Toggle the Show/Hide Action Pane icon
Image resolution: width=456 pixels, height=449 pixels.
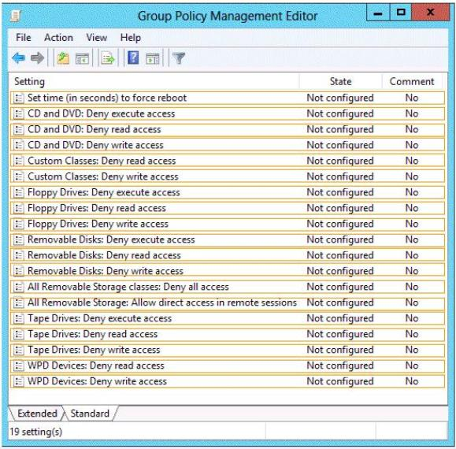click(152, 58)
